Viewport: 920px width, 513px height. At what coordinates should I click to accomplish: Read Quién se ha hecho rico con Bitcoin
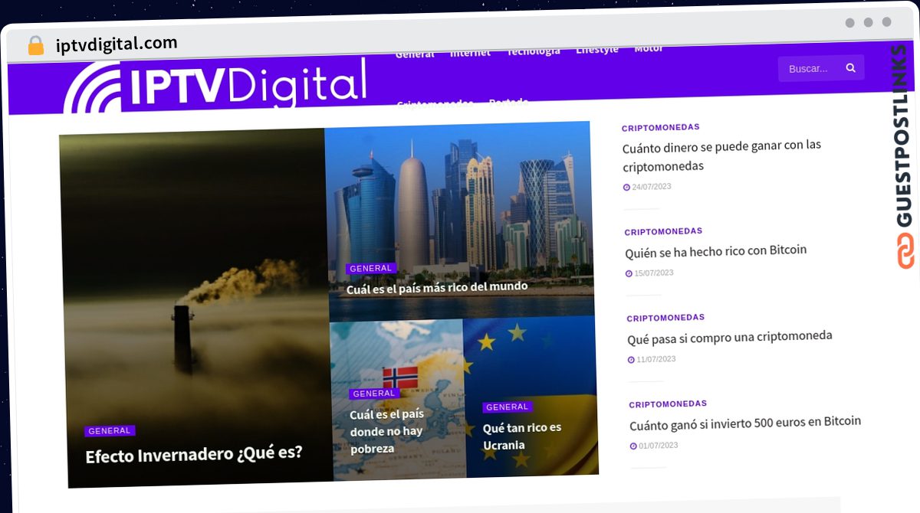coord(716,251)
